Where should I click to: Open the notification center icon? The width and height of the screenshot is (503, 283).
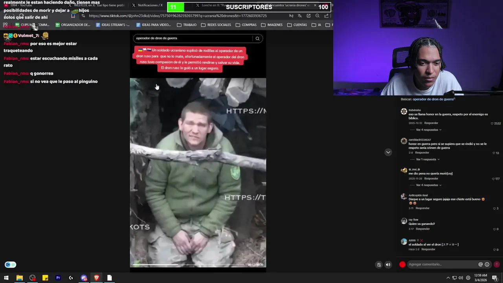495,278
